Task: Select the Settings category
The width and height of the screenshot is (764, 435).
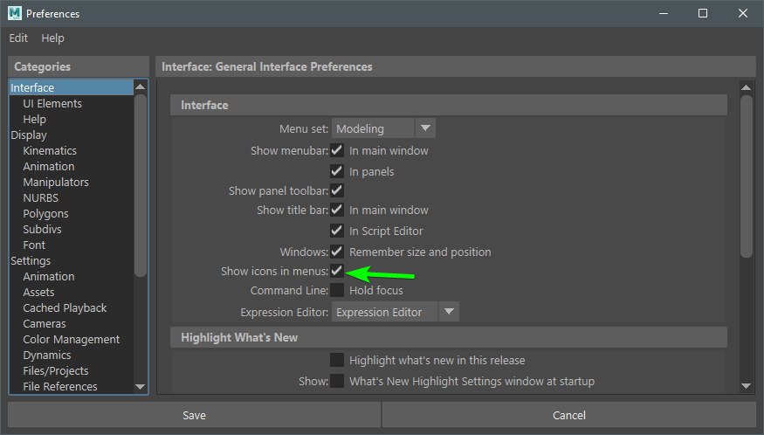Action: pyautogui.click(x=31, y=261)
